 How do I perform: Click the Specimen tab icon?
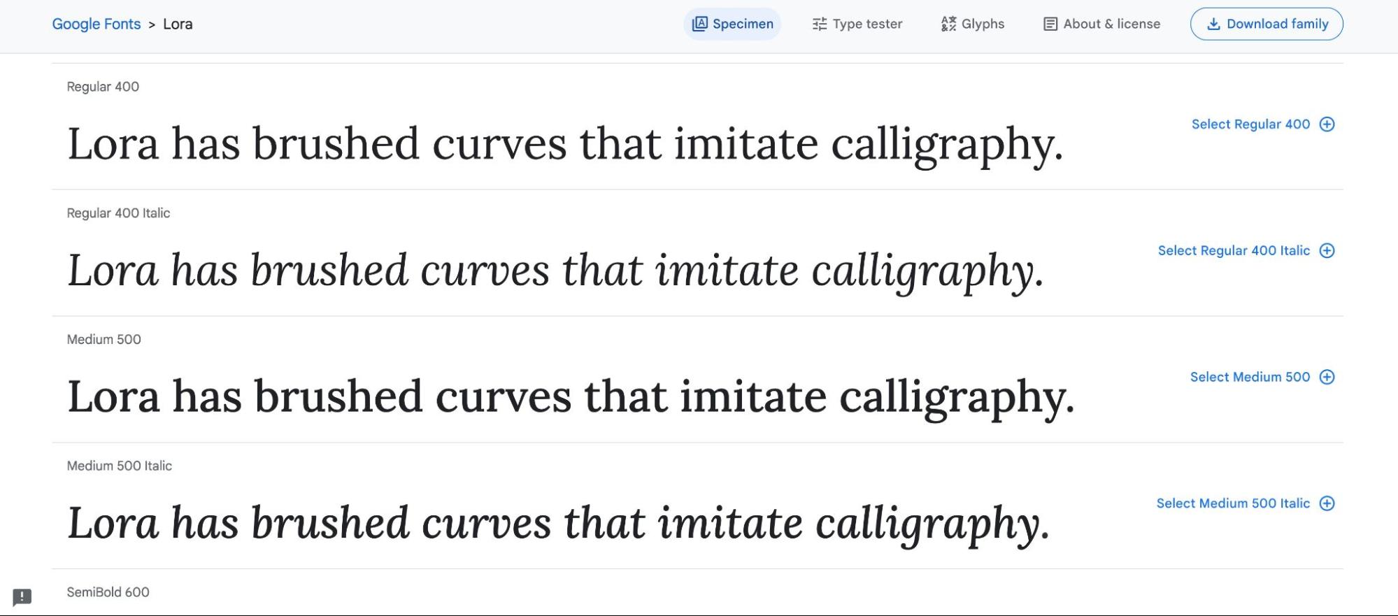[x=699, y=24]
